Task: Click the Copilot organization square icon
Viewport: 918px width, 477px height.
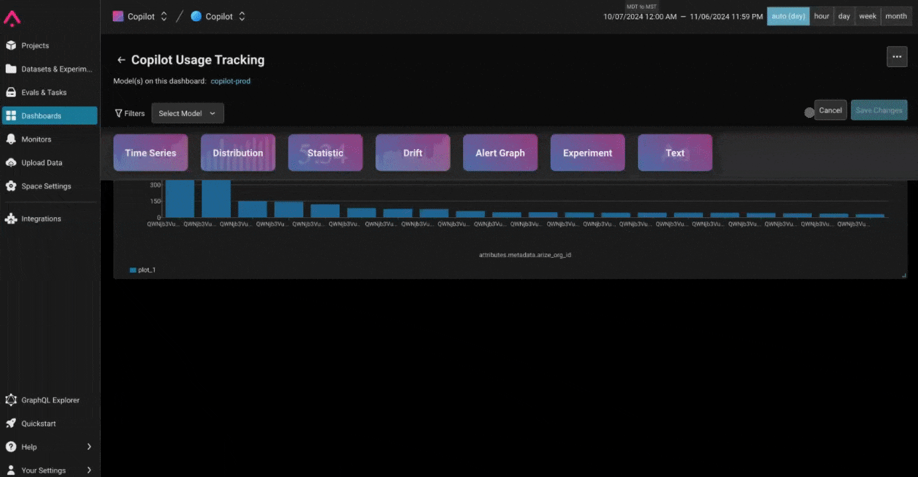Action: [118, 17]
